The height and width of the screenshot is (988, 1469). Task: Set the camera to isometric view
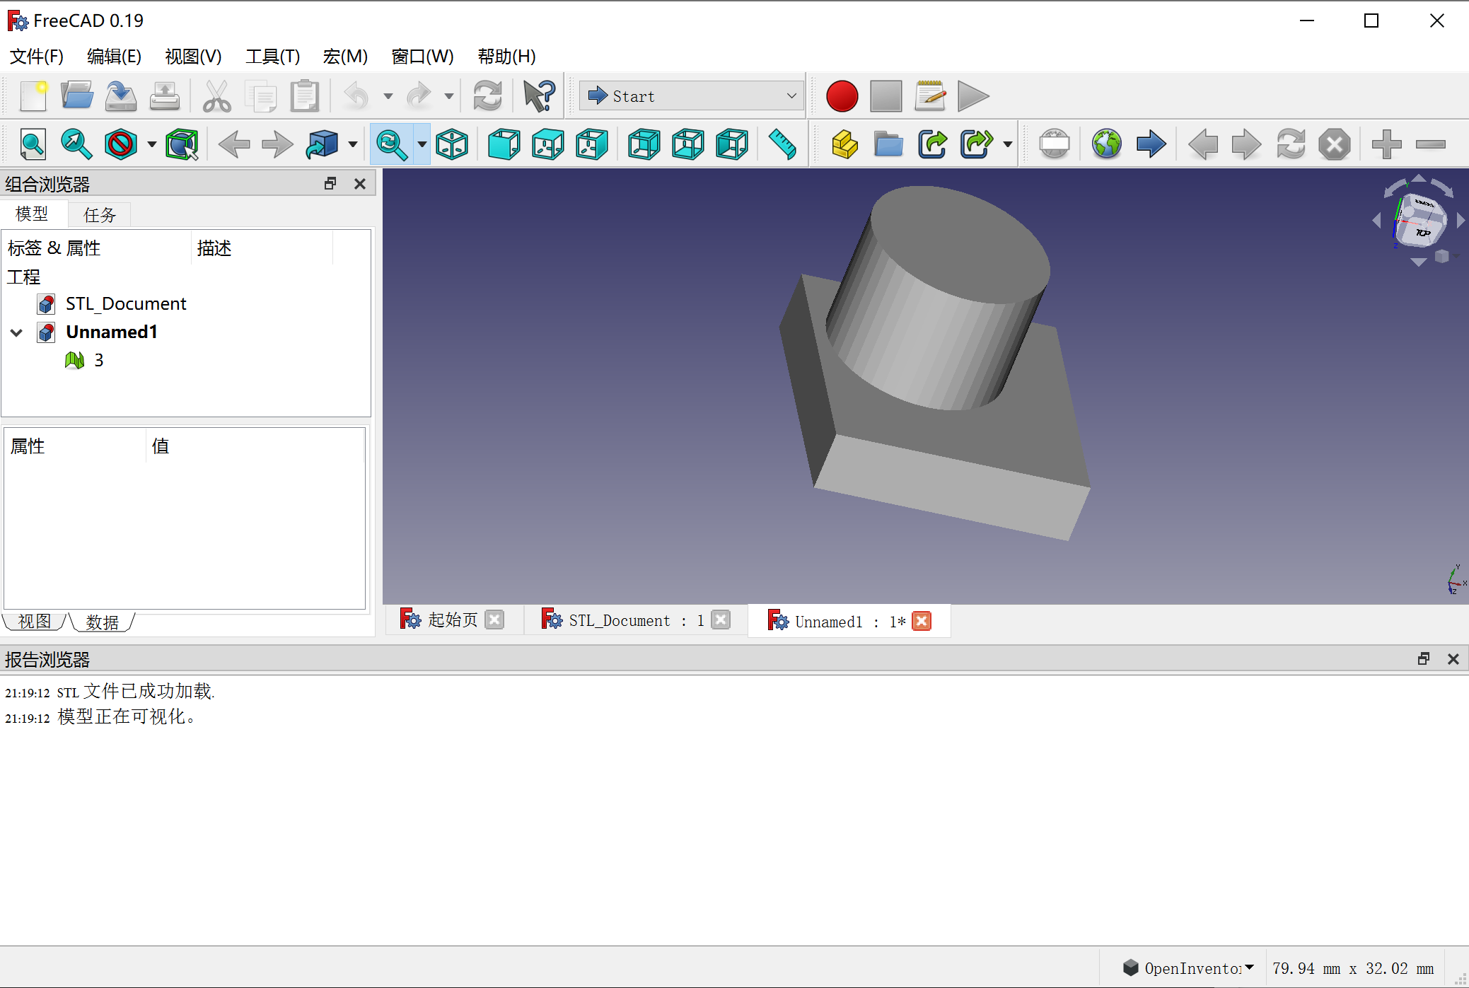[x=452, y=144]
